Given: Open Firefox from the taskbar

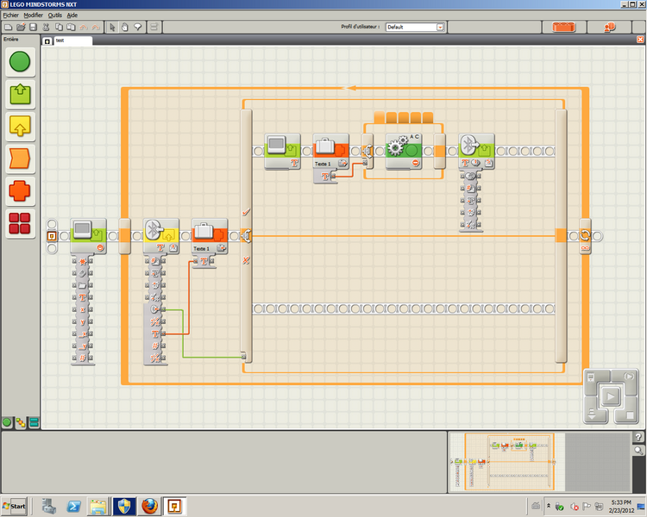Looking at the screenshot, I should pos(149,506).
